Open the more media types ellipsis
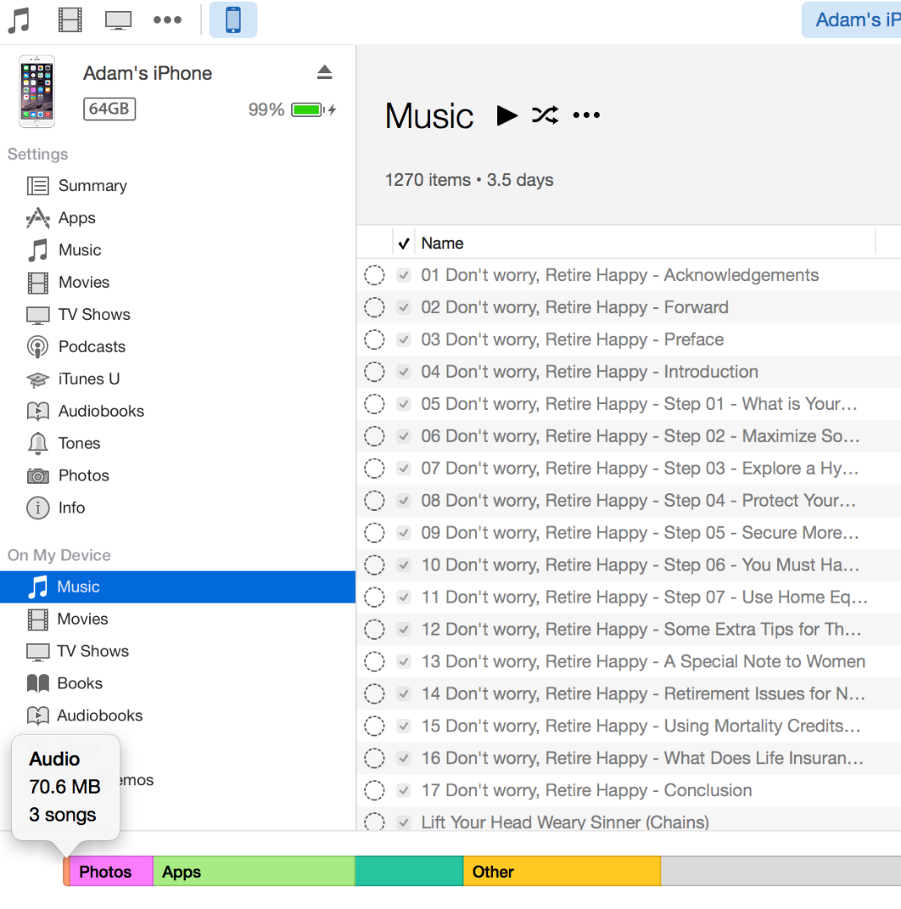Image resolution: width=901 pixels, height=909 pixels. [x=167, y=19]
